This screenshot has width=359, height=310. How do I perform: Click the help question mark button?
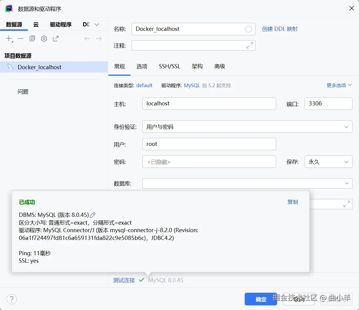pyautogui.click(x=12, y=299)
